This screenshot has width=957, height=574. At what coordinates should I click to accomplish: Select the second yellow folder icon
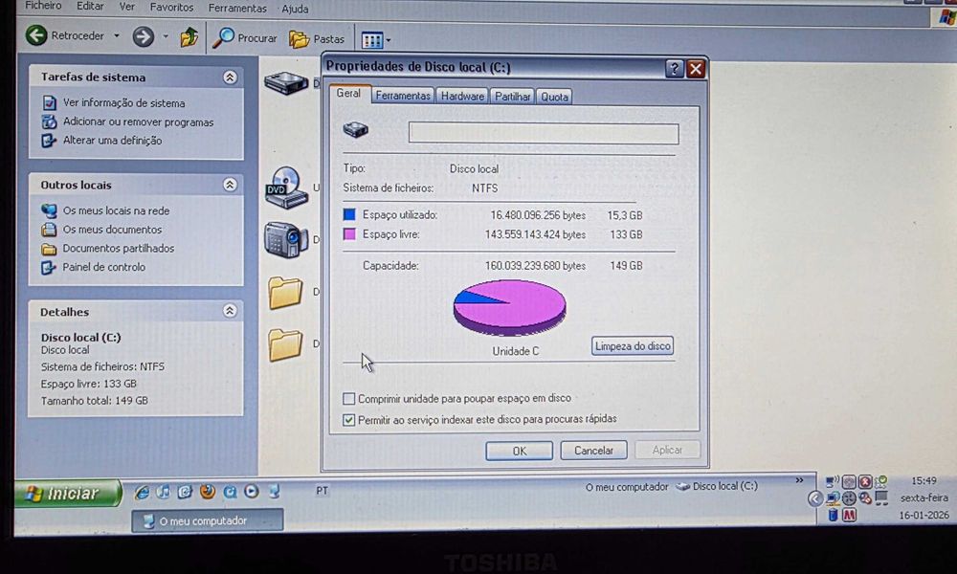tap(285, 344)
